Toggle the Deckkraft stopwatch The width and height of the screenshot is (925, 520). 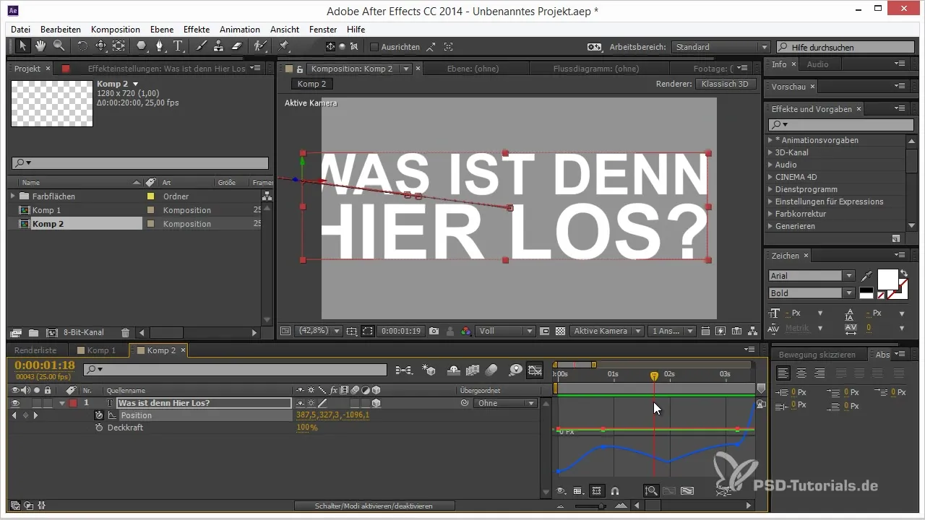pyautogui.click(x=99, y=428)
